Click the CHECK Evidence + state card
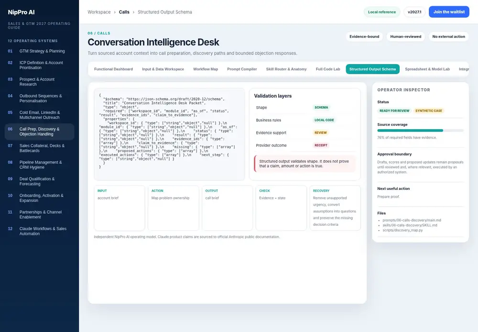This screenshot has width=478, height=332. [281, 208]
